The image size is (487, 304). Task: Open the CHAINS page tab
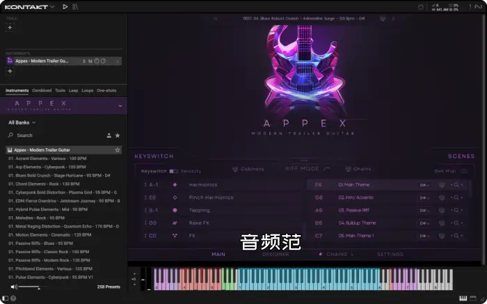(x=337, y=255)
